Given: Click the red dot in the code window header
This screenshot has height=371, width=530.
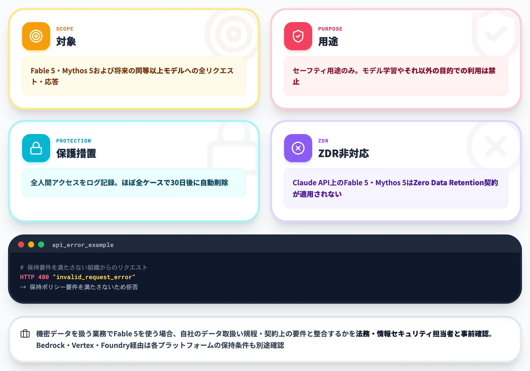Looking at the screenshot, I should tap(21, 244).
